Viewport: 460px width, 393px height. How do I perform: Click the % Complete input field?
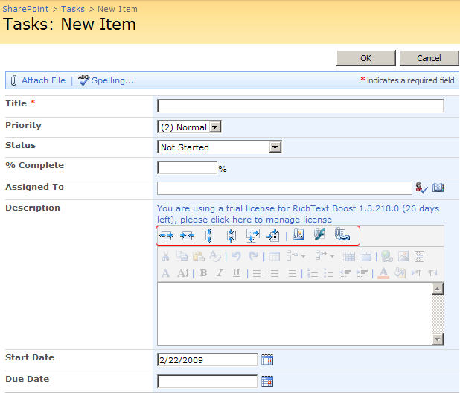[x=187, y=167]
